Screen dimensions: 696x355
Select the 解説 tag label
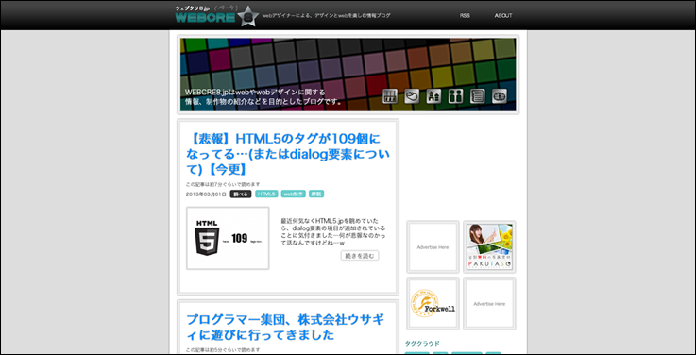[316, 194]
